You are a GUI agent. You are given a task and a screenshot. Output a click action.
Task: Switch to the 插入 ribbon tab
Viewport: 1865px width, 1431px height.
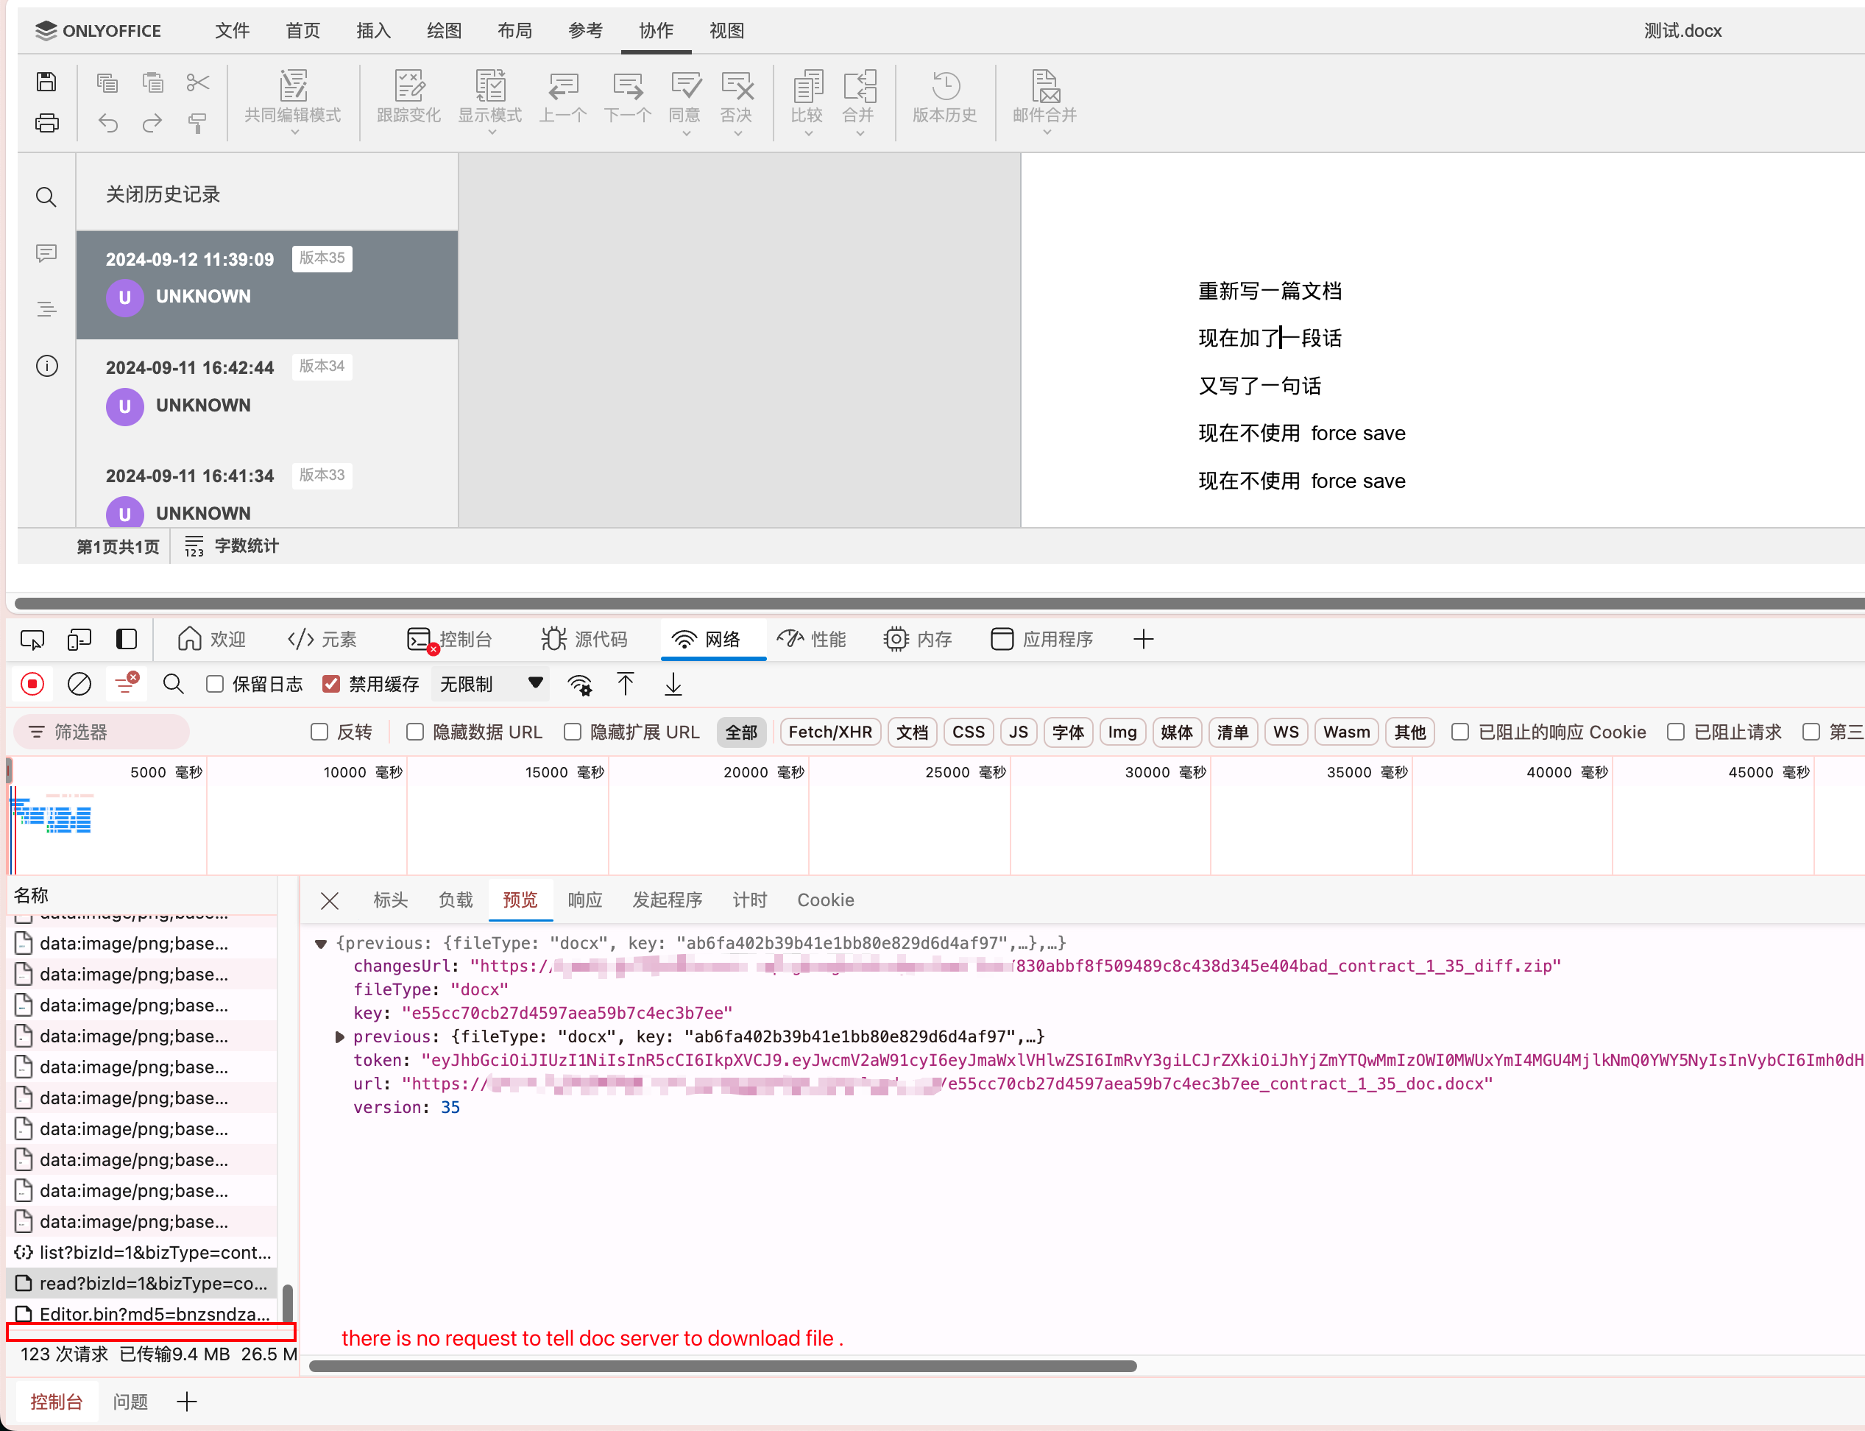tap(373, 31)
